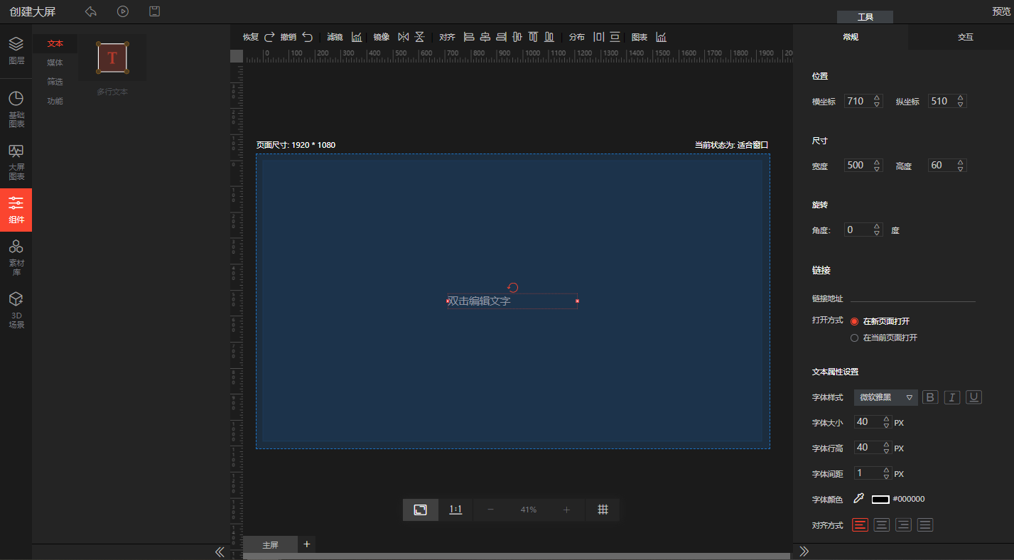Viewport: 1014px width, 560px height.
Task: Zoom in with the plus button
Action: [566, 510]
